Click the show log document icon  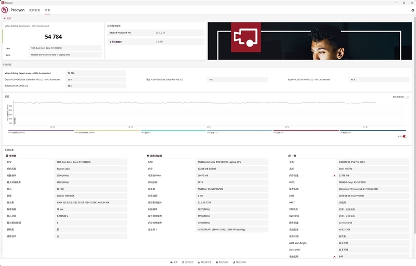(x=183, y=262)
